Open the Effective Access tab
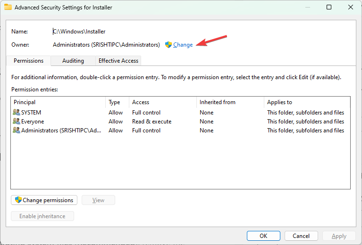362x245 pixels. coord(118,61)
